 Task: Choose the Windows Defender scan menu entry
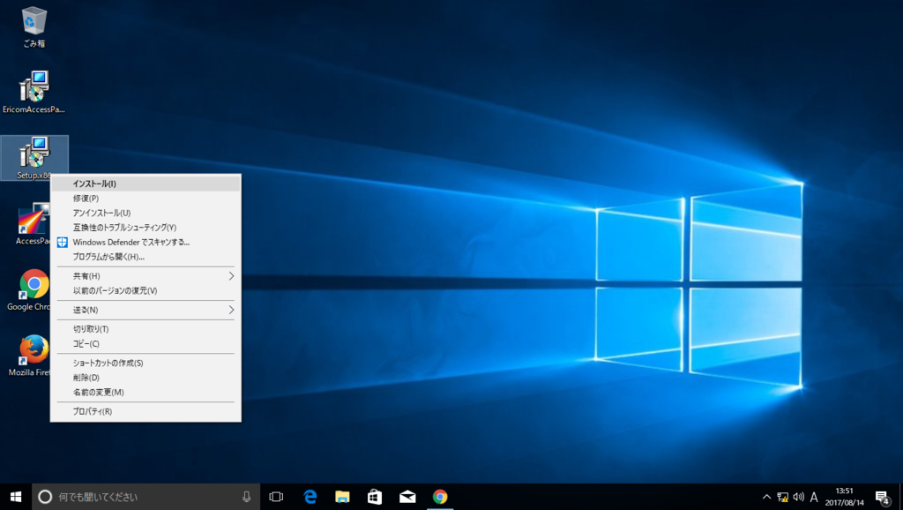click(146, 243)
